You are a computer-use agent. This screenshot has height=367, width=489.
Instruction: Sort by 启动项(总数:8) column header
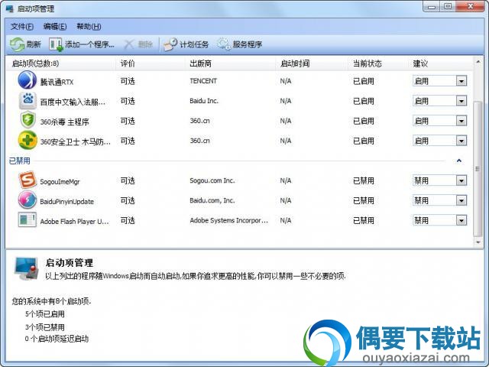(61, 63)
